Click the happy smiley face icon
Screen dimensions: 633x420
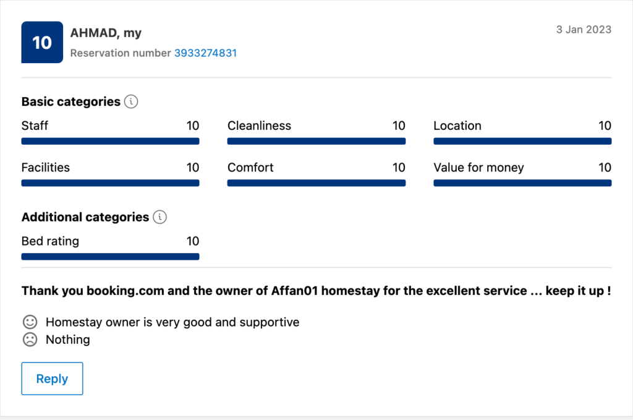(x=29, y=322)
